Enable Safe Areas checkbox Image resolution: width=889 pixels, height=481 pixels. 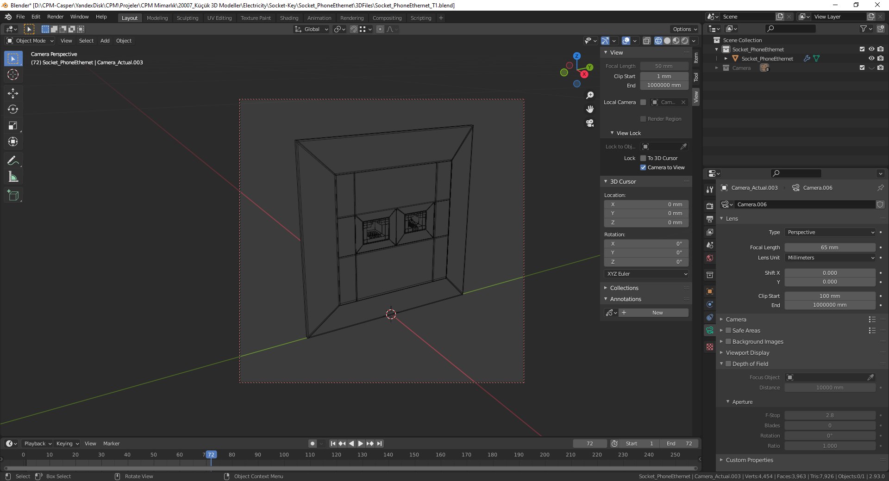click(x=728, y=330)
